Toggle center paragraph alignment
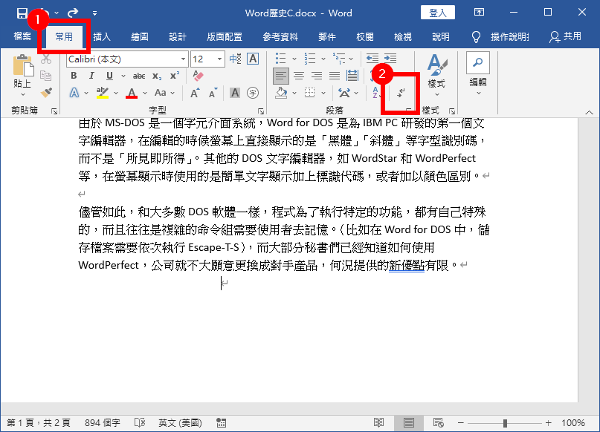 pyautogui.click(x=299, y=76)
